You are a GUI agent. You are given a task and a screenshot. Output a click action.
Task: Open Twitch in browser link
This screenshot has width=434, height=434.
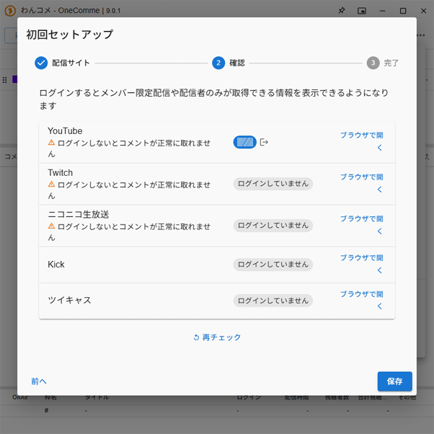(361, 183)
